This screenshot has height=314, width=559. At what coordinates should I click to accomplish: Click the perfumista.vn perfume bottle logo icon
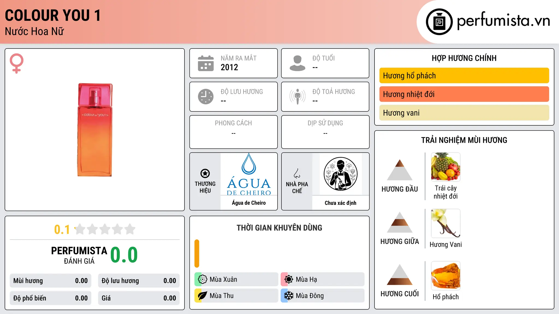[x=439, y=22]
